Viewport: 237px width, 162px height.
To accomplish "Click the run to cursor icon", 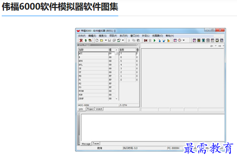I will coord(168,40).
